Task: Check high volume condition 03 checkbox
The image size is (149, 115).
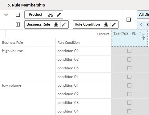Action: 129,68
